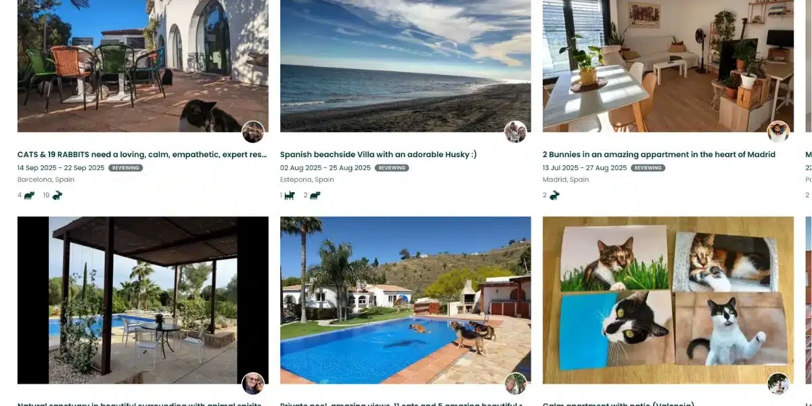Click the cat icon on Barcelona listing

coord(29,196)
